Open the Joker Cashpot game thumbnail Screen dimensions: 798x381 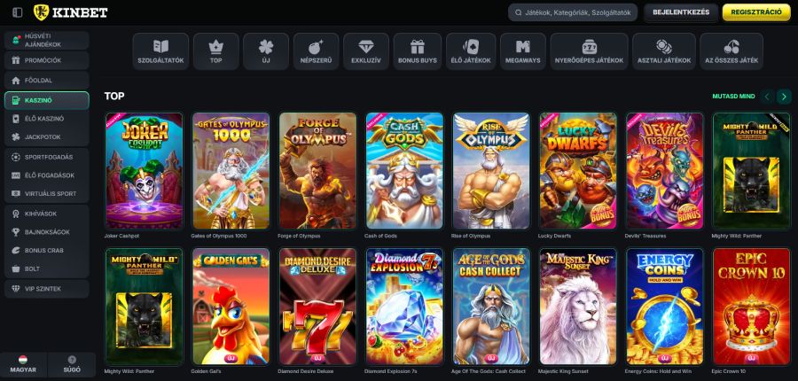(x=144, y=171)
